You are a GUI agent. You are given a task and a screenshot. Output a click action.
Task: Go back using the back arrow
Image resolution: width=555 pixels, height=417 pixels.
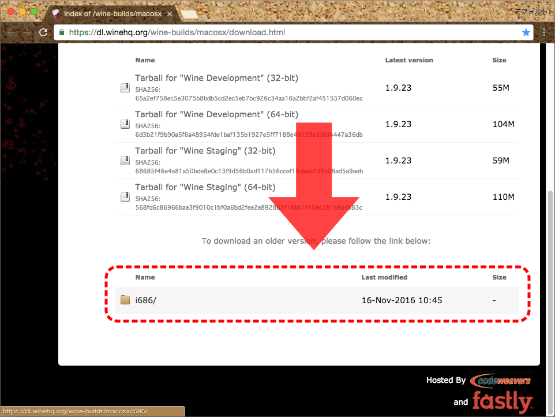[x=11, y=32]
